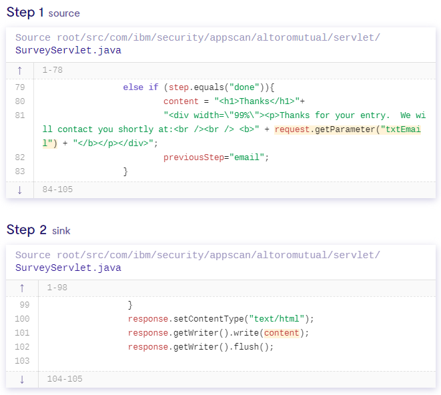Expand lines 104-105 below Step 2 code
The height and width of the screenshot is (395, 441).
click(x=22, y=379)
